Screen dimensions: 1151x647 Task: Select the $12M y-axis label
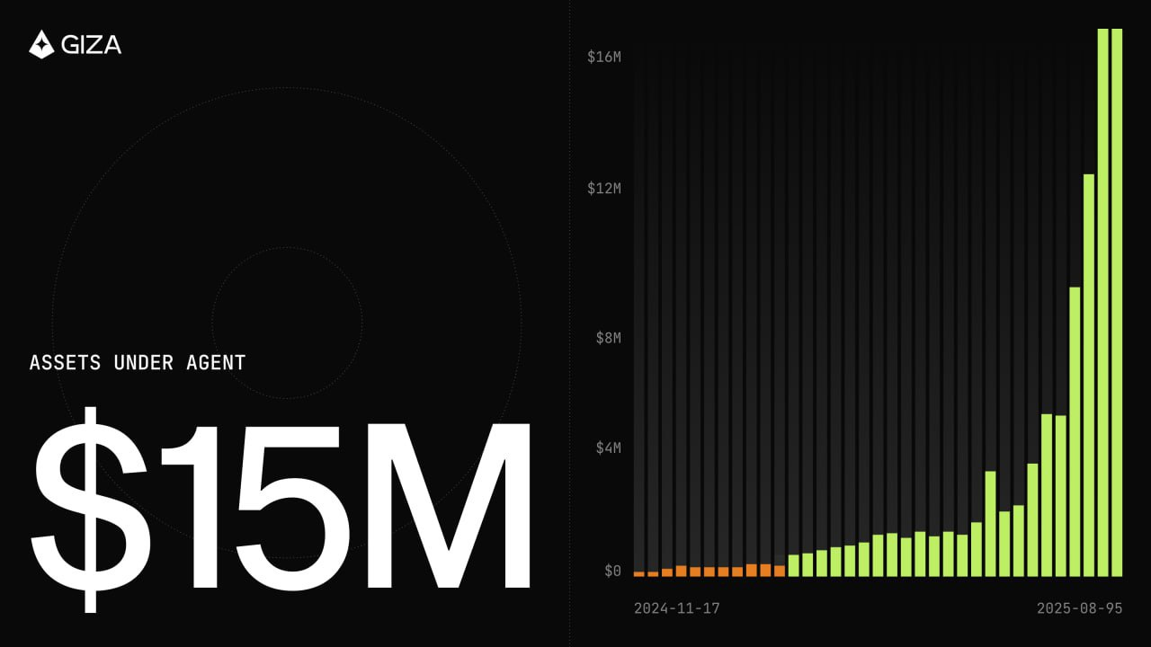tap(603, 189)
